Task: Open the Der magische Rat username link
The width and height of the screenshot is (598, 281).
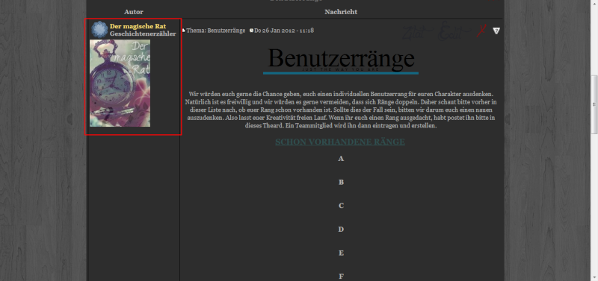Action: coord(138,26)
